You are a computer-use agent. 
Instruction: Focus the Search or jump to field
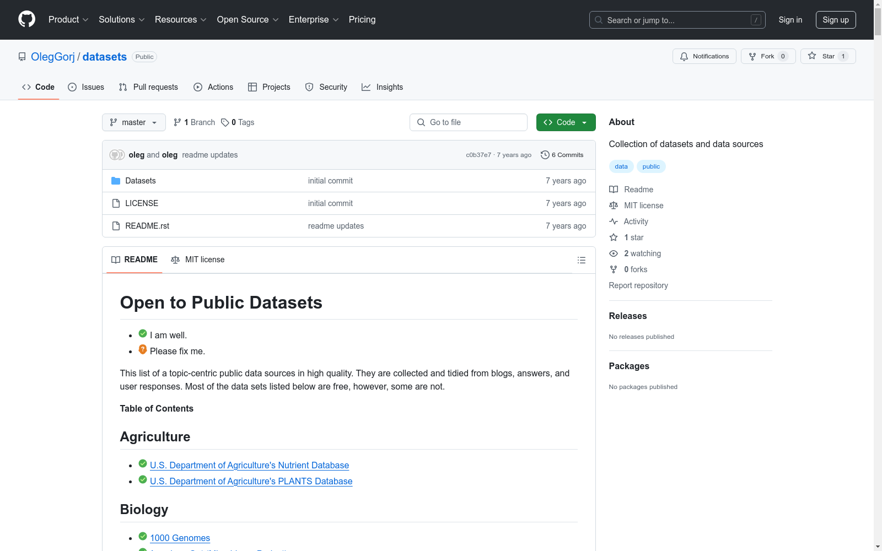[677, 20]
